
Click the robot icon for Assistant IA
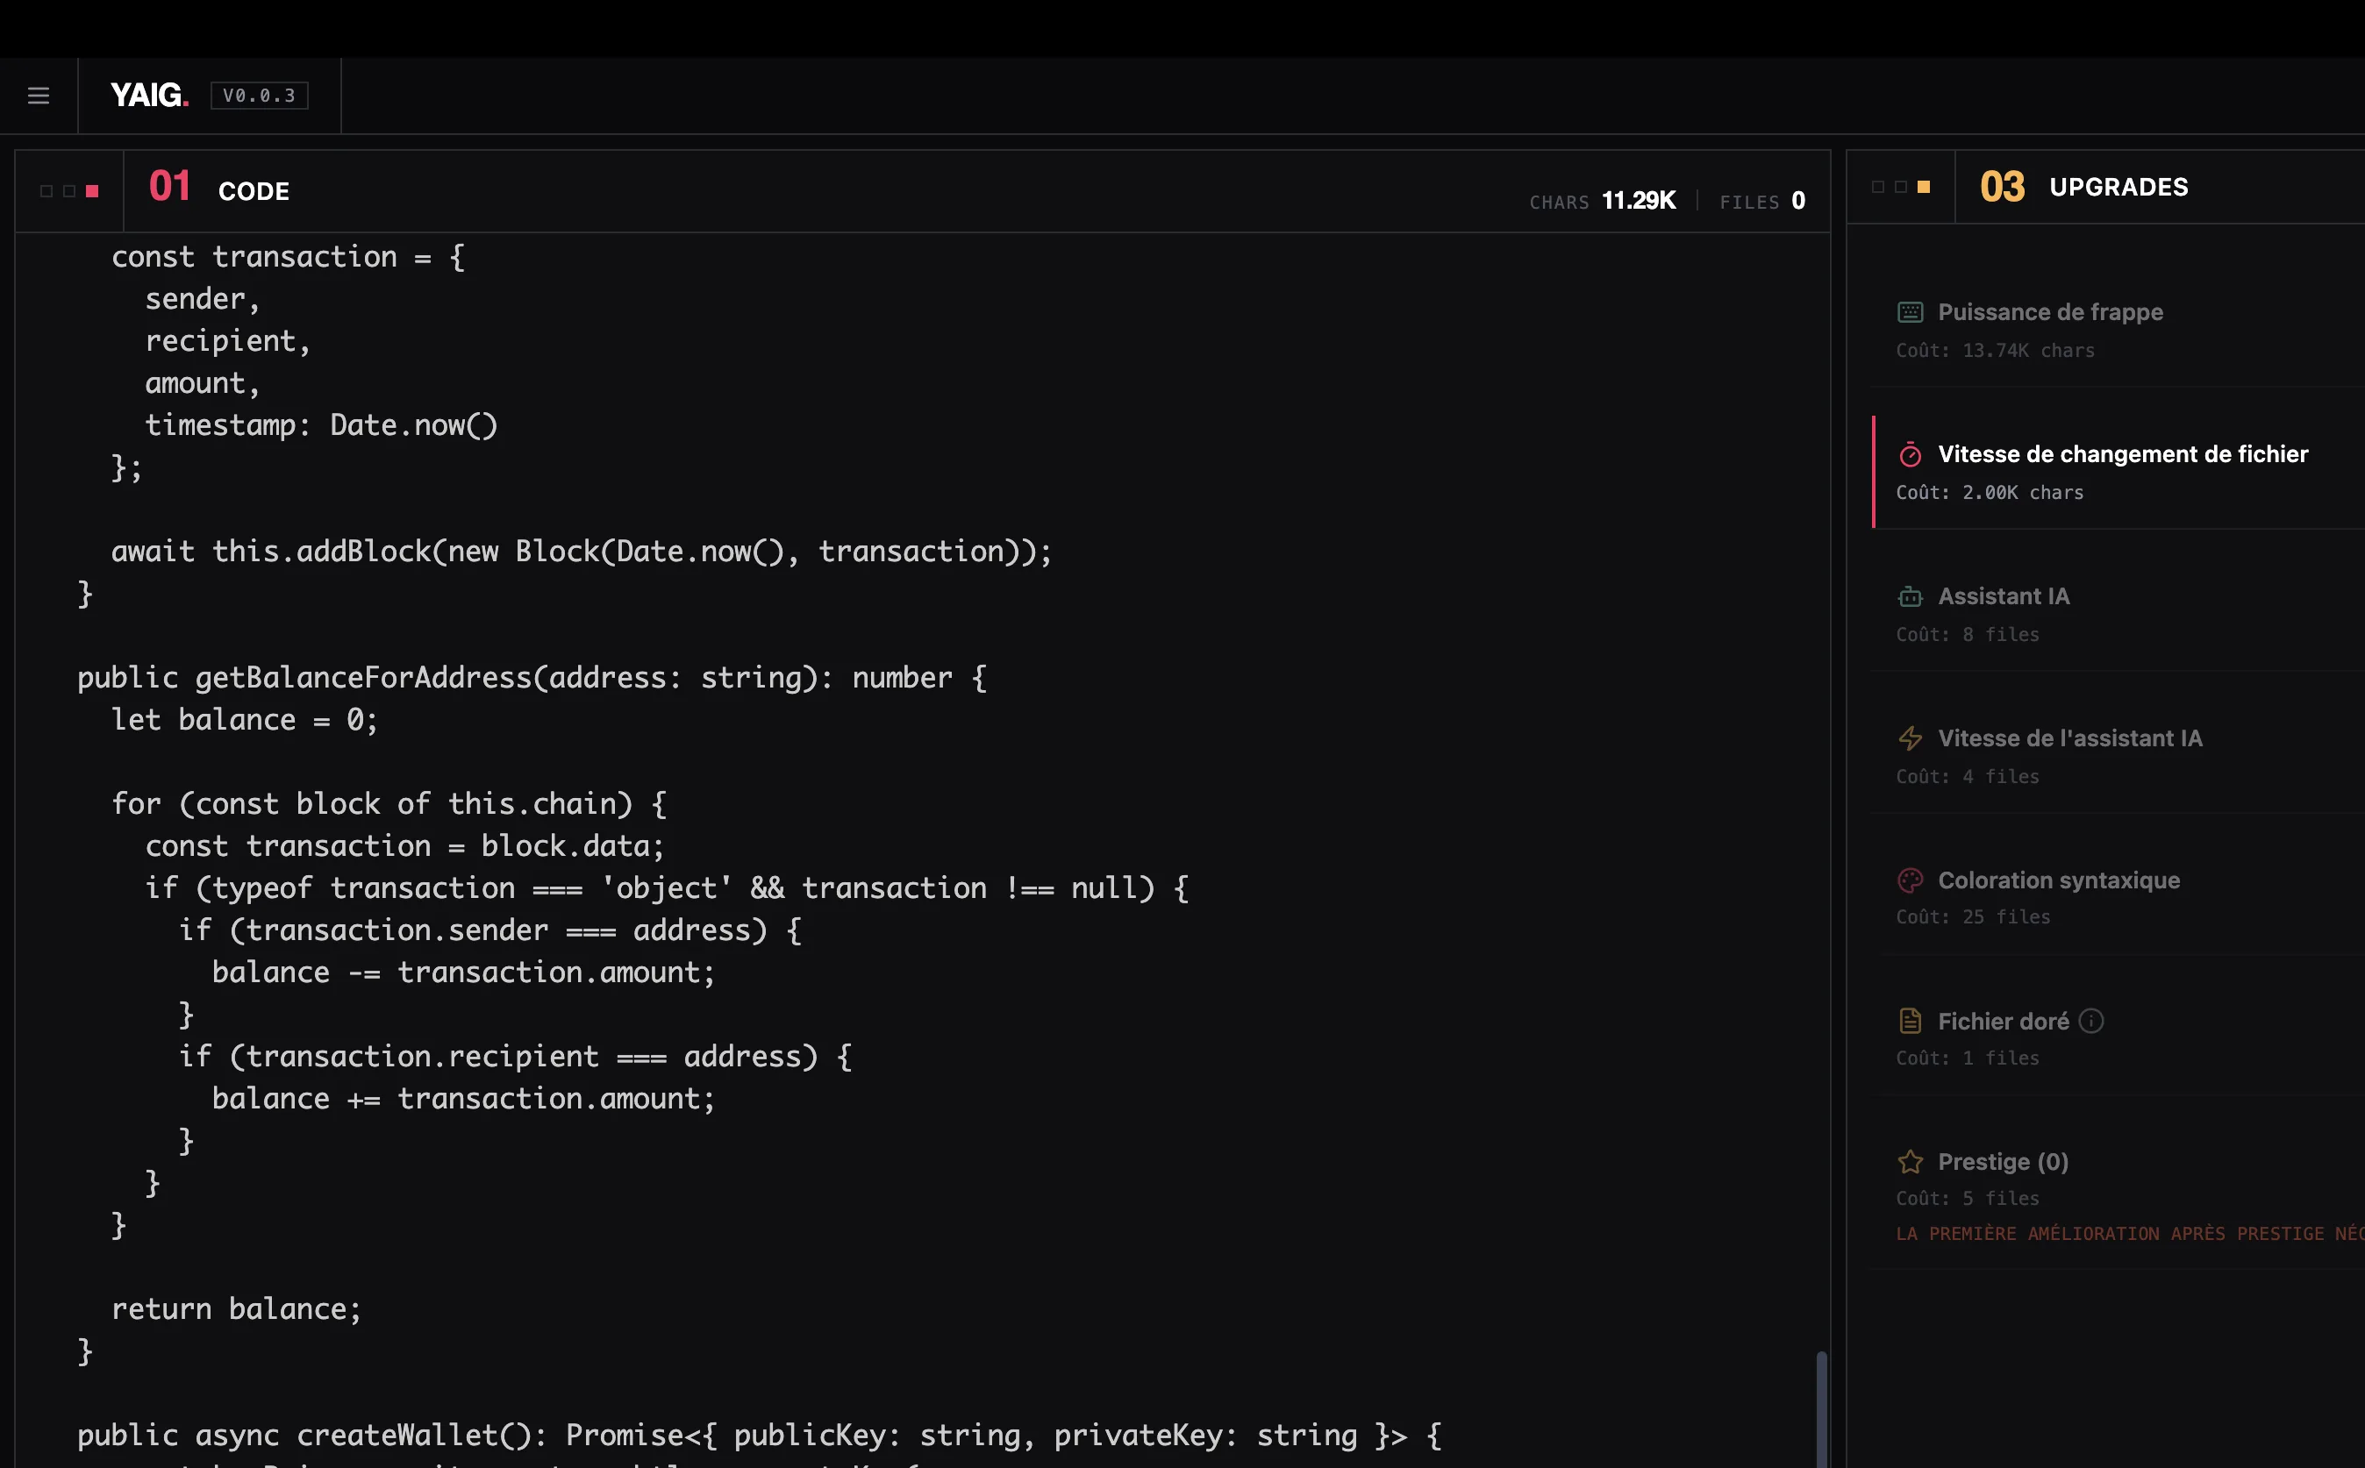point(1910,596)
